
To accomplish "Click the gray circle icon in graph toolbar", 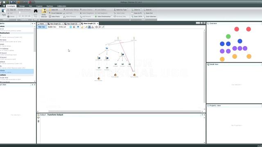I will coord(74,27).
